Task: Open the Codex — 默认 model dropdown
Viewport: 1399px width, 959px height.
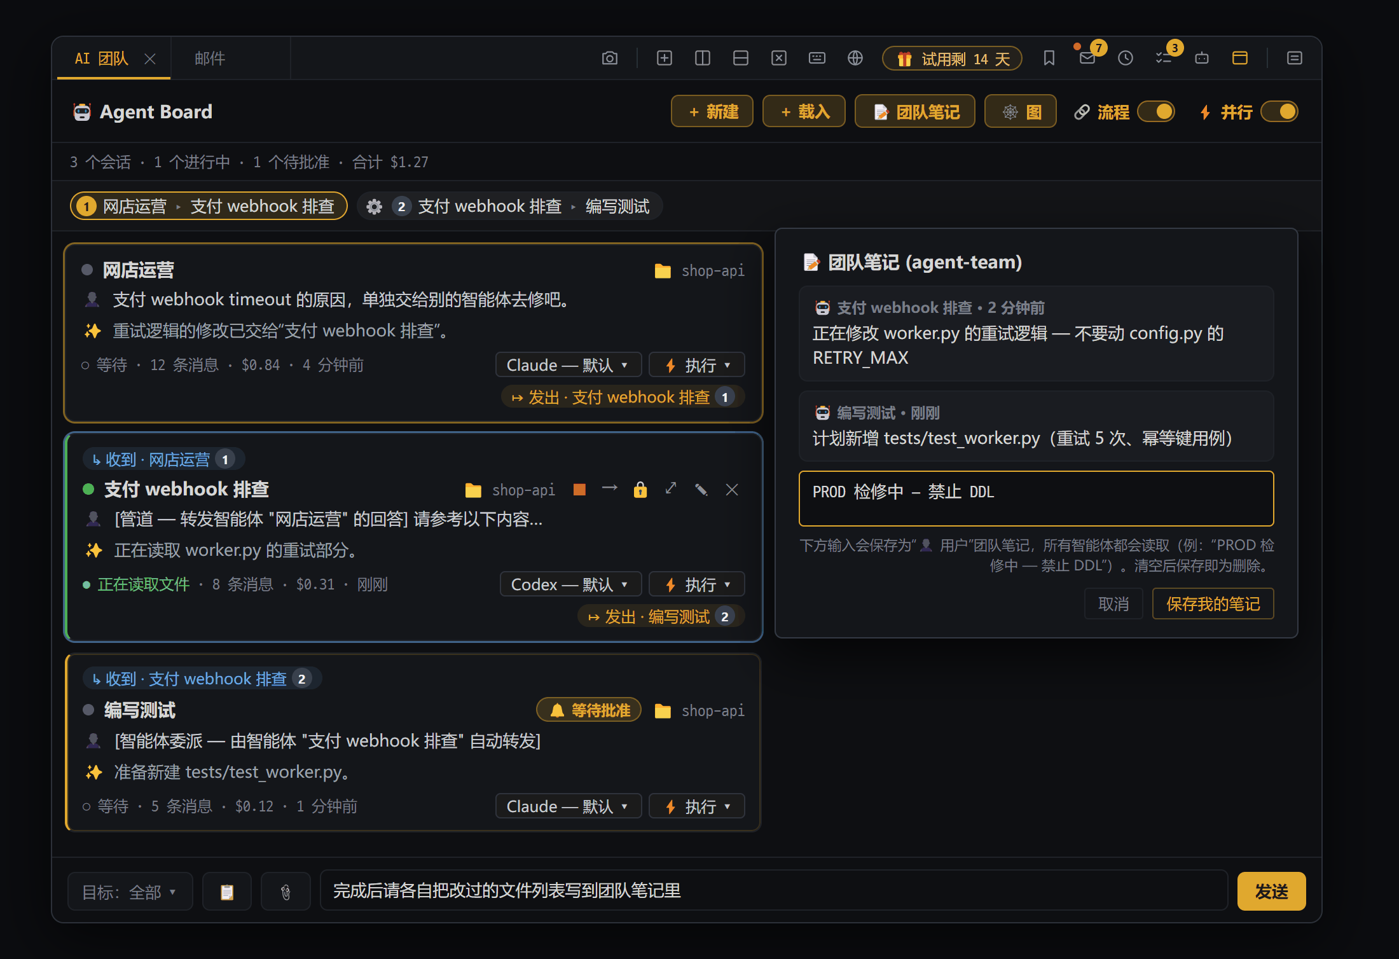Action: pyautogui.click(x=570, y=584)
